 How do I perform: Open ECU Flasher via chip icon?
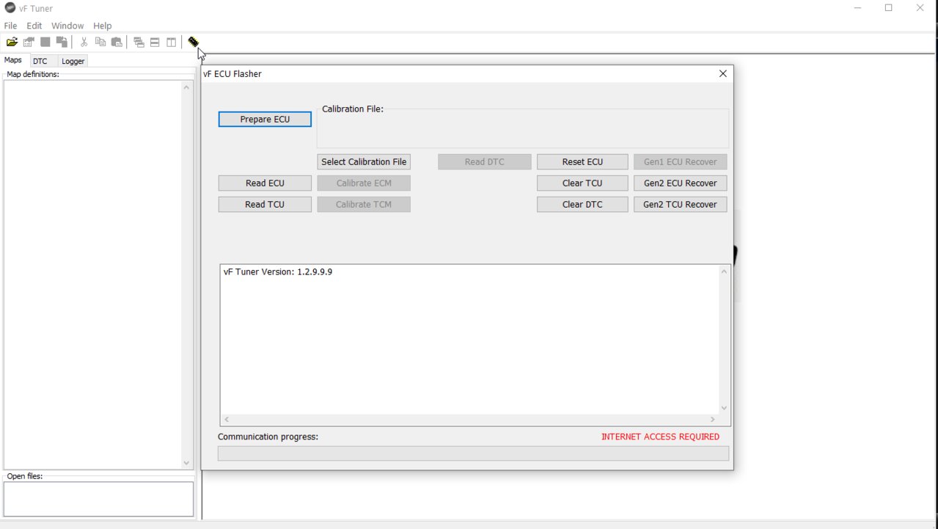193,42
